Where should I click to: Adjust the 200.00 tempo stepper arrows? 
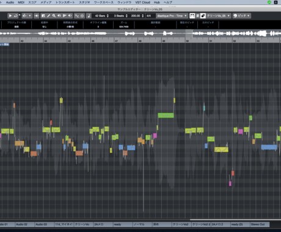(x=142, y=16)
